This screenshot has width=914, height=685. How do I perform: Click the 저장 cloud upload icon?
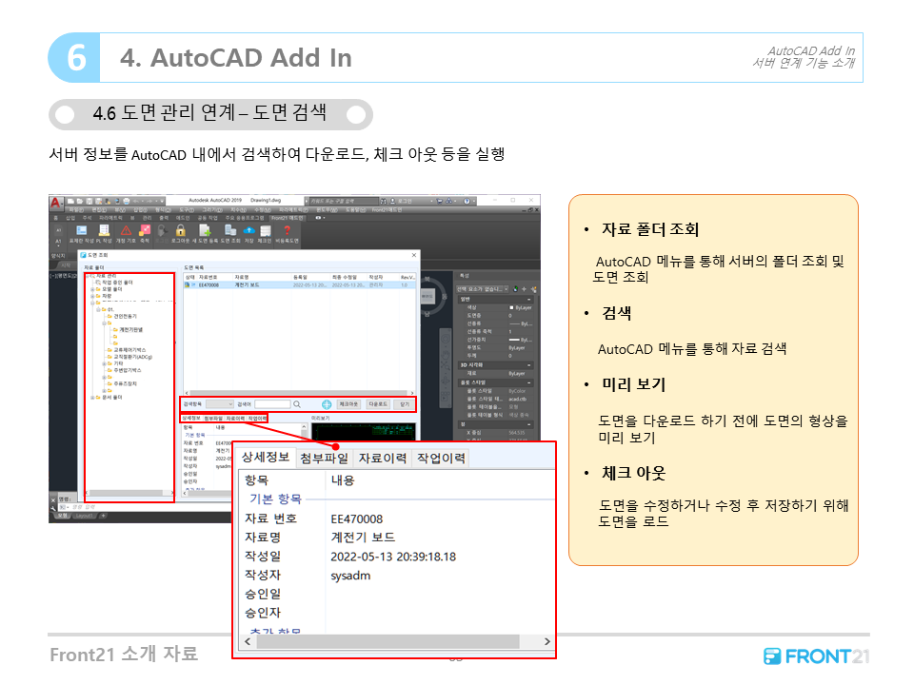coord(248,231)
